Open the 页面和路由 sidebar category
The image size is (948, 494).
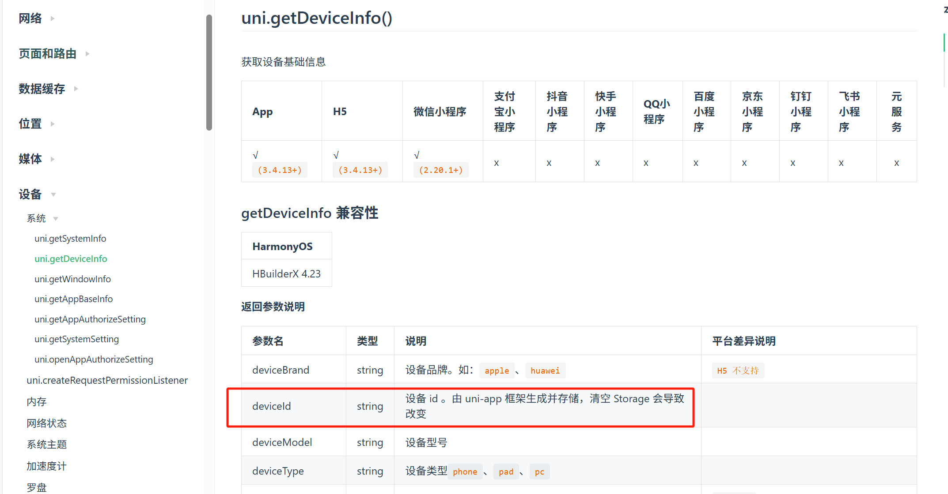click(x=48, y=54)
